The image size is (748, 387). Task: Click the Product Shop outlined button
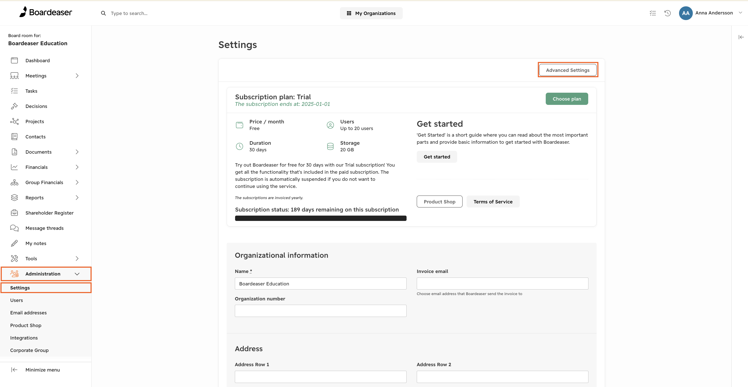coord(439,201)
